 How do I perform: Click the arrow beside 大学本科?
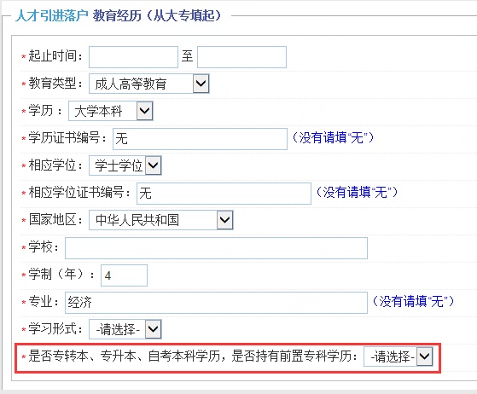pyautogui.click(x=144, y=111)
